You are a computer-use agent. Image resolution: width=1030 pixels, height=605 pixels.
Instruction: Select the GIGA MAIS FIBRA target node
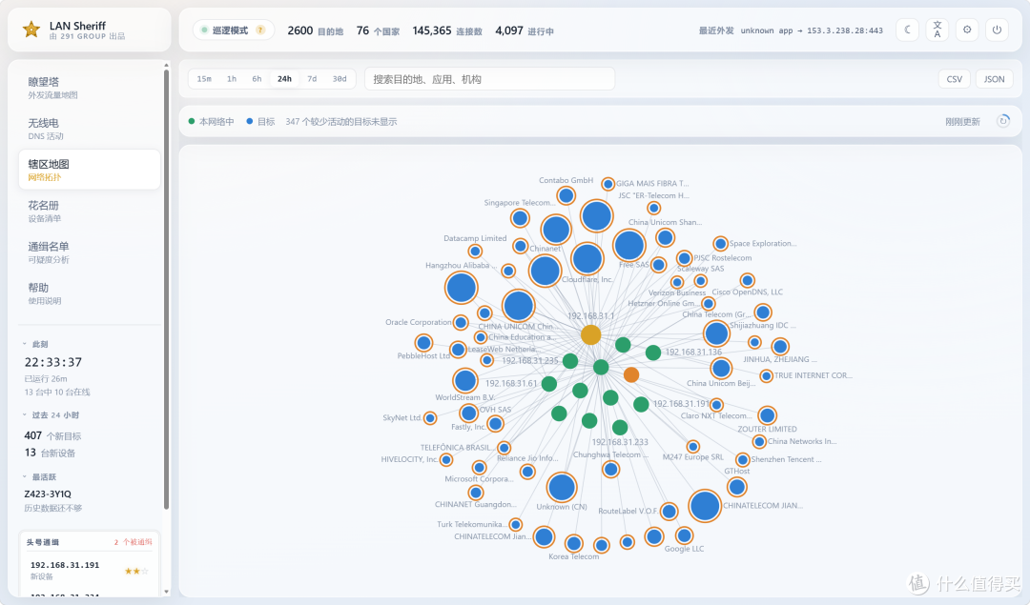point(608,184)
